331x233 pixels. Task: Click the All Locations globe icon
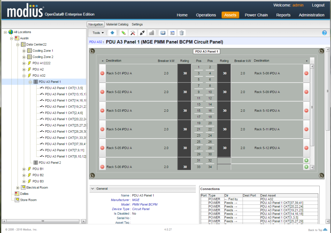pyautogui.click(x=11, y=32)
